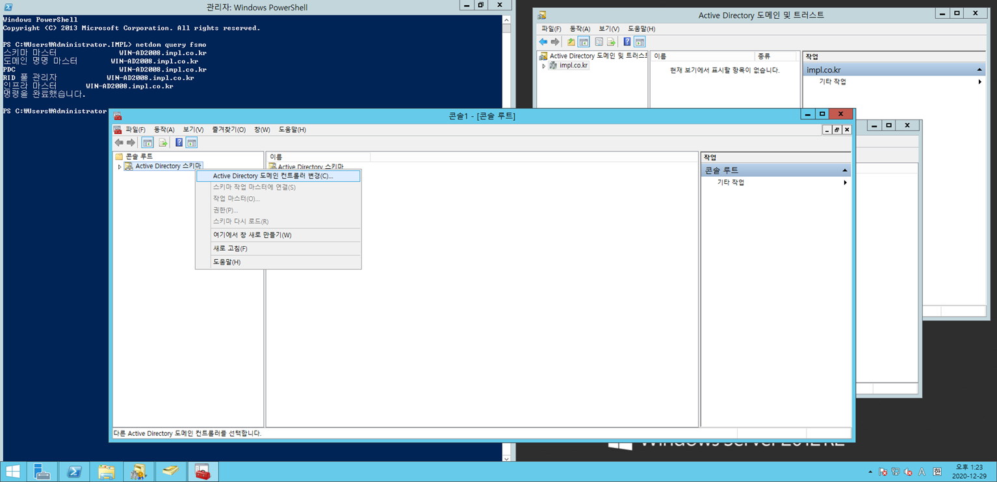Click red toolbox icon in Console1 menu bar

coord(118,129)
